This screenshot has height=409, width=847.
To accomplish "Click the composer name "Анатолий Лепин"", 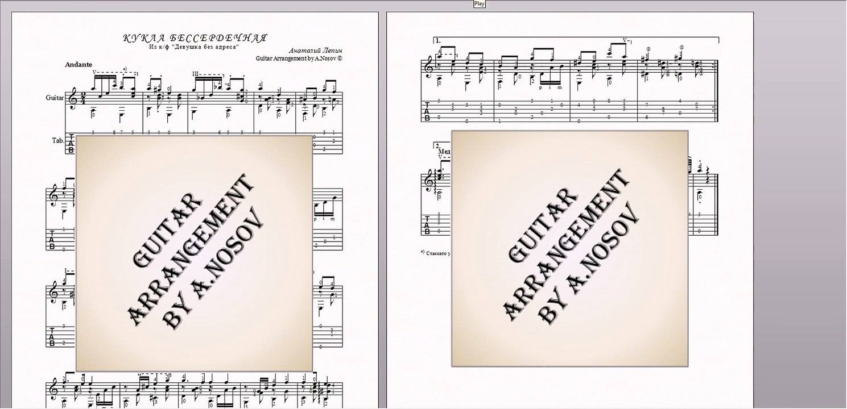I will click(x=316, y=51).
